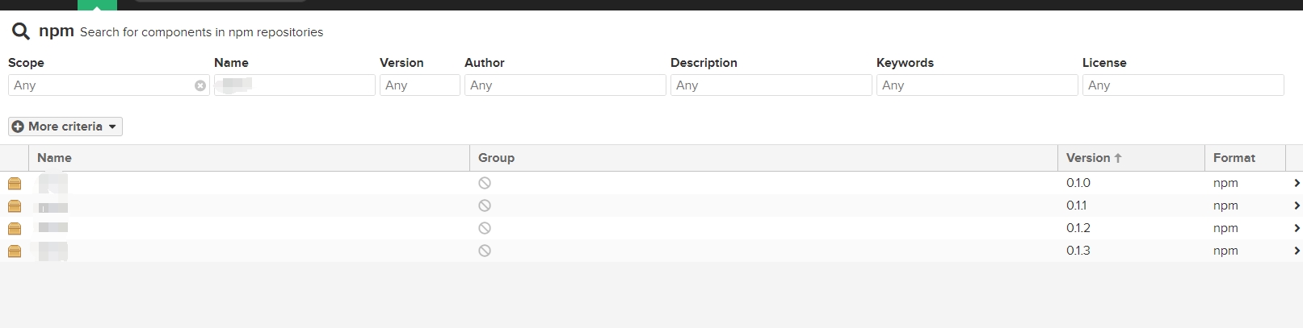Clear the Scope filter field

pos(200,85)
